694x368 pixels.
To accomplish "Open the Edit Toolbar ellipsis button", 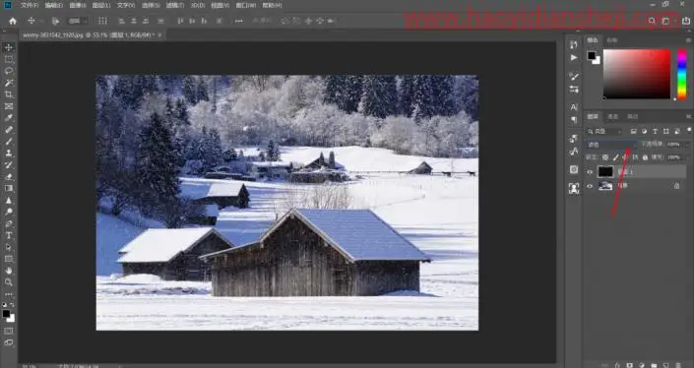I will pos(9,293).
